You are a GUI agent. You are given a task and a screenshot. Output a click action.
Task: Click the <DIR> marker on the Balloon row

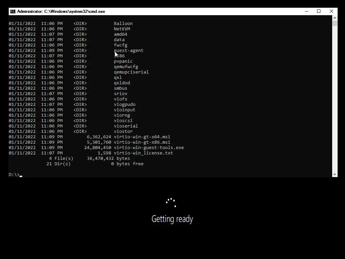(x=80, y=23)
